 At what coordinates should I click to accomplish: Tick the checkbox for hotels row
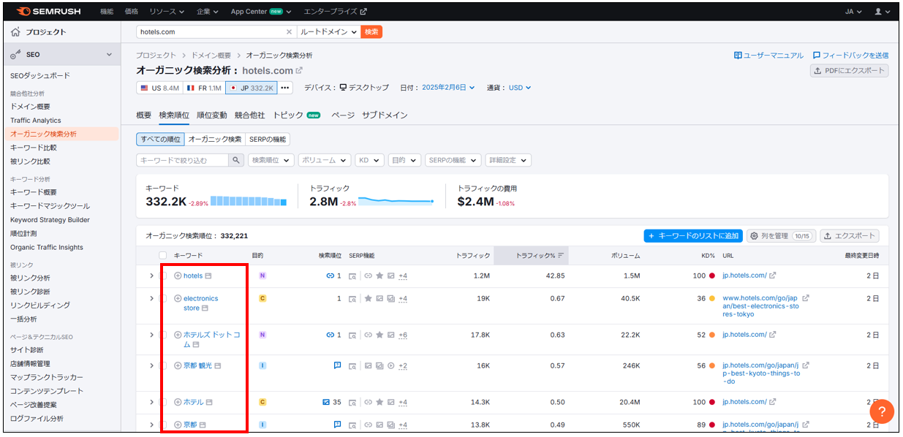(x=163, y=275)
